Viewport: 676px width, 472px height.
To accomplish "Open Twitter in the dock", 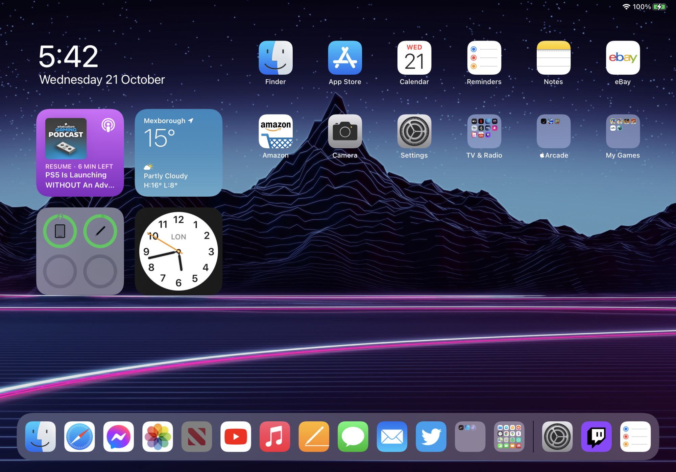I will [431, 437].
